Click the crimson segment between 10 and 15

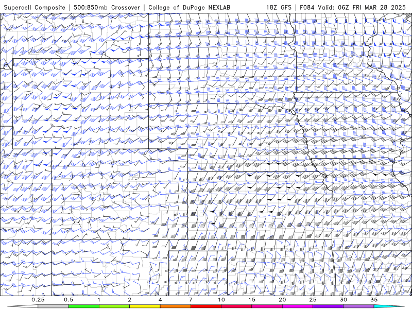[236, 306]
